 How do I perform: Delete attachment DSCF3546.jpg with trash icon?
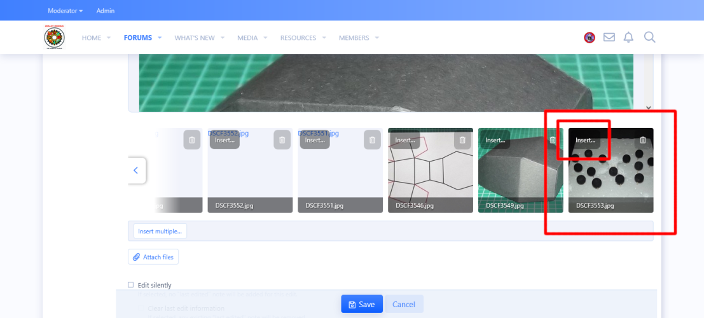(462, 140)
